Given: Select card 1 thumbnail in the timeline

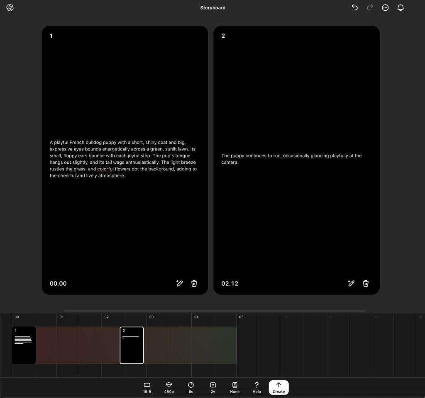Looking at the screenshot, I should 24,345.
